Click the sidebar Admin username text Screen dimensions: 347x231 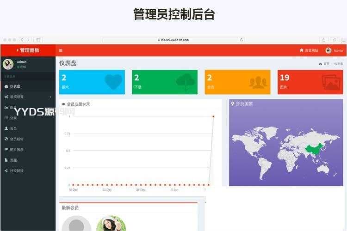pos(22,61)
